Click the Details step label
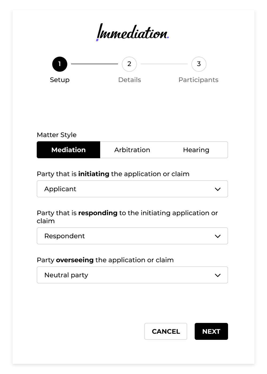The height and width of the screenshot is (374, 267). pyautogui.click(x=129, y=80)
